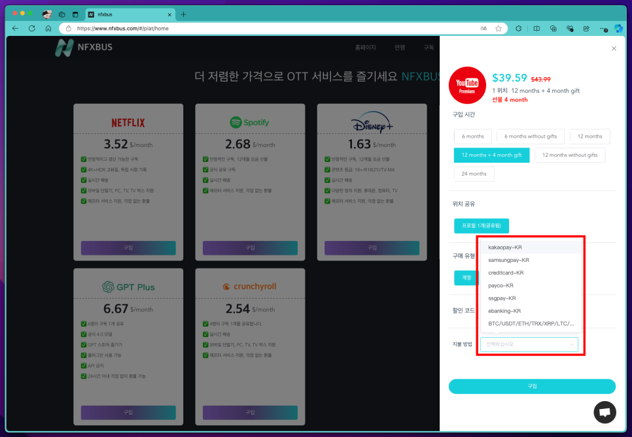Click the browser address bar URL

tap(123, 29)
